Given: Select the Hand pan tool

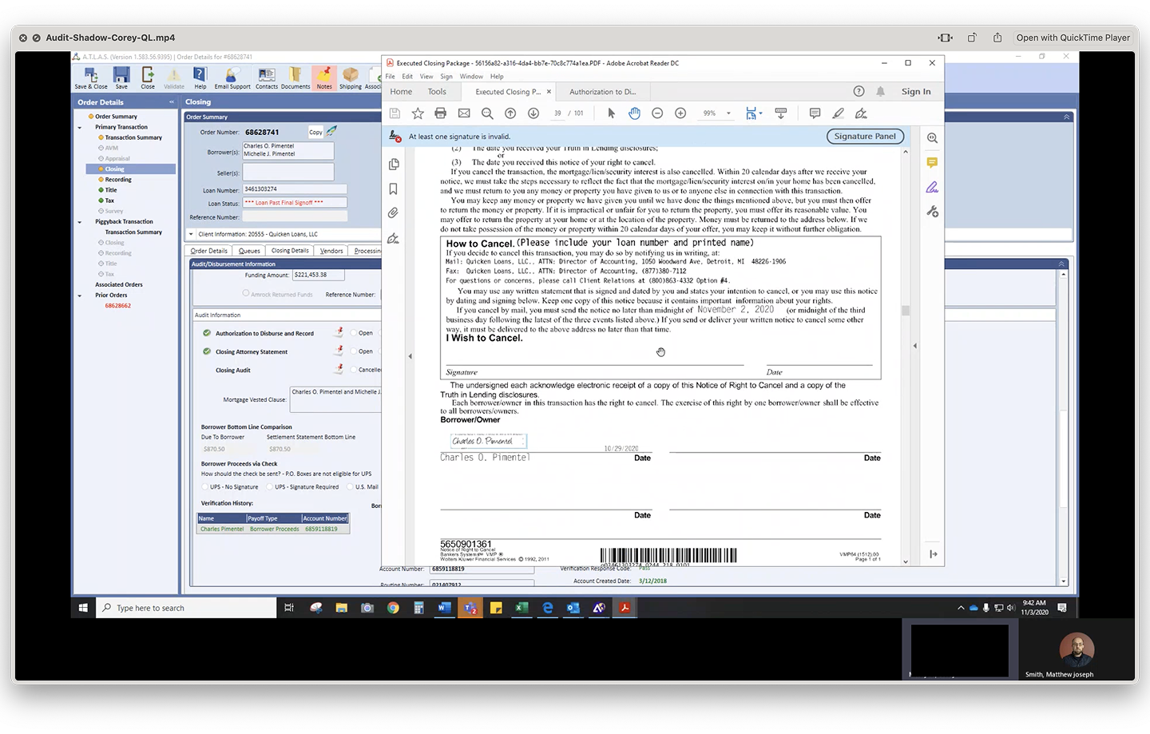Looking at the screenshot, I should [634, 113].
